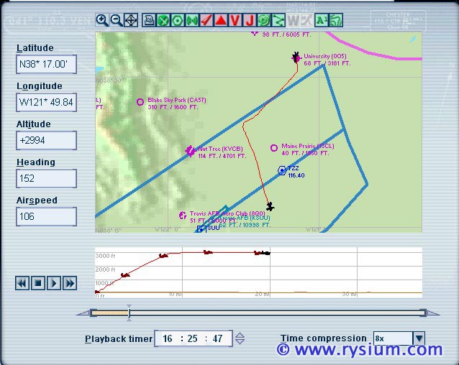Viewport: 459px width, 365px height.
Task: Click the map labels 'A' icon
Action: click(x=322, y=20)
